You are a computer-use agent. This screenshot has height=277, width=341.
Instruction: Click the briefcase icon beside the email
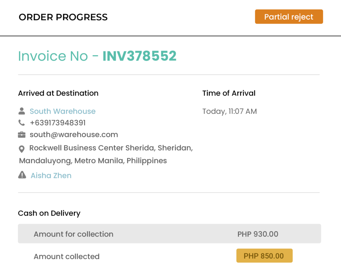(22, 135)
